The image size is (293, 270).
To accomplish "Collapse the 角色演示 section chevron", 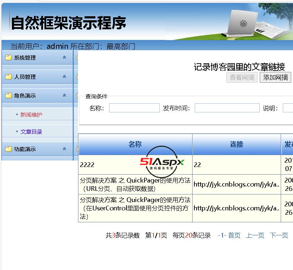I will tap(64, 95).
